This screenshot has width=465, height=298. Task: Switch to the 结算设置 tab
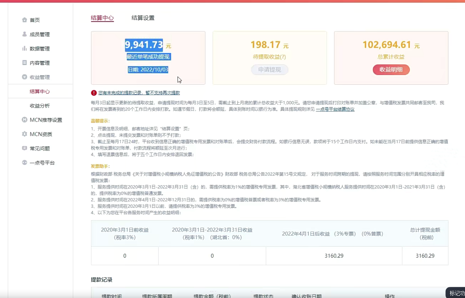click(x=143, y=18)
